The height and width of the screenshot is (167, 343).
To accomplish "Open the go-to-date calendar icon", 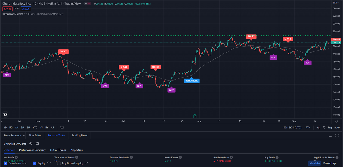I will click(62, 128).
